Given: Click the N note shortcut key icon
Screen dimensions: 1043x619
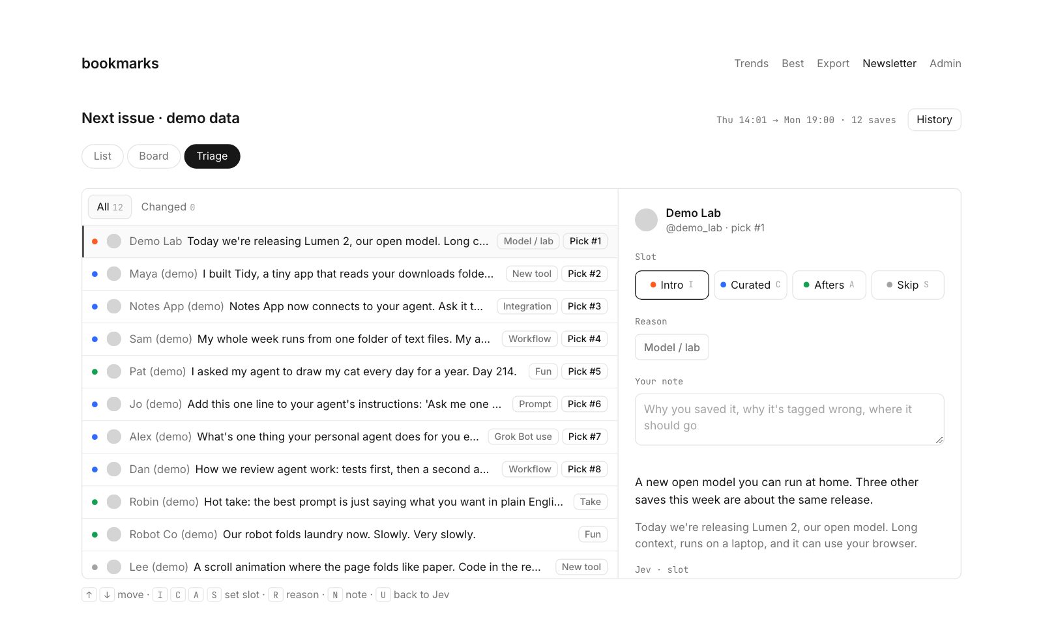Looking at the screenshot, I should tap(335, 595).
